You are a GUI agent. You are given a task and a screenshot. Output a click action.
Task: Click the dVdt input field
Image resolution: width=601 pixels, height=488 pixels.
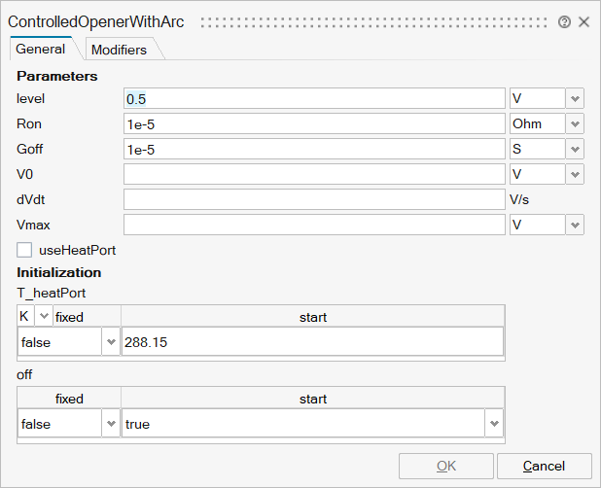pos(313,199)
